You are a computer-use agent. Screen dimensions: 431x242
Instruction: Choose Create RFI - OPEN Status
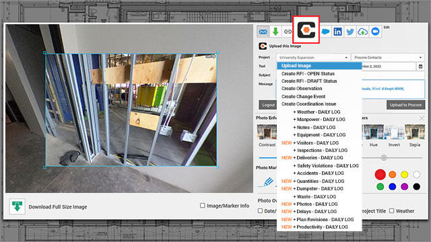(308, 73)
